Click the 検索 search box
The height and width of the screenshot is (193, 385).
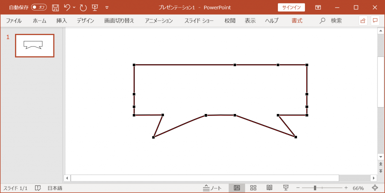coord(336,21)
